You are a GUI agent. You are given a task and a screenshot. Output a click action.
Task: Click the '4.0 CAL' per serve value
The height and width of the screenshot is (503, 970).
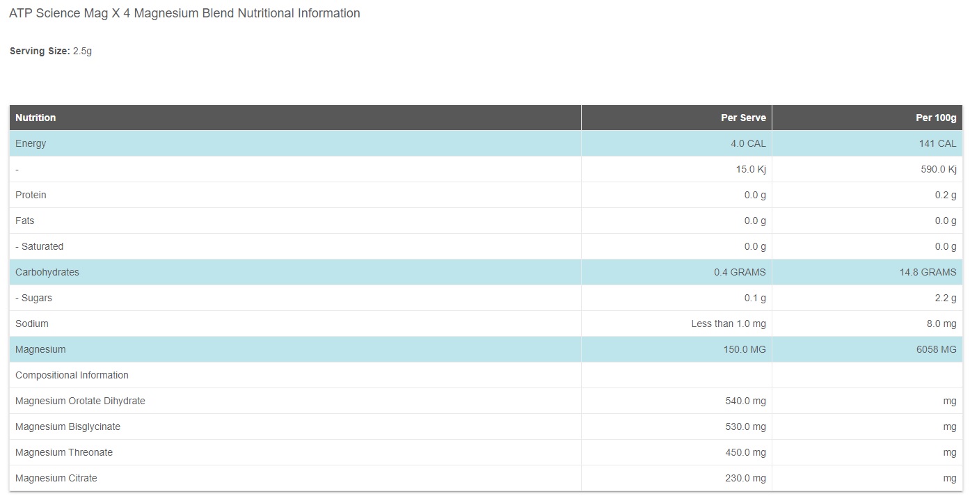coord(748,143)
